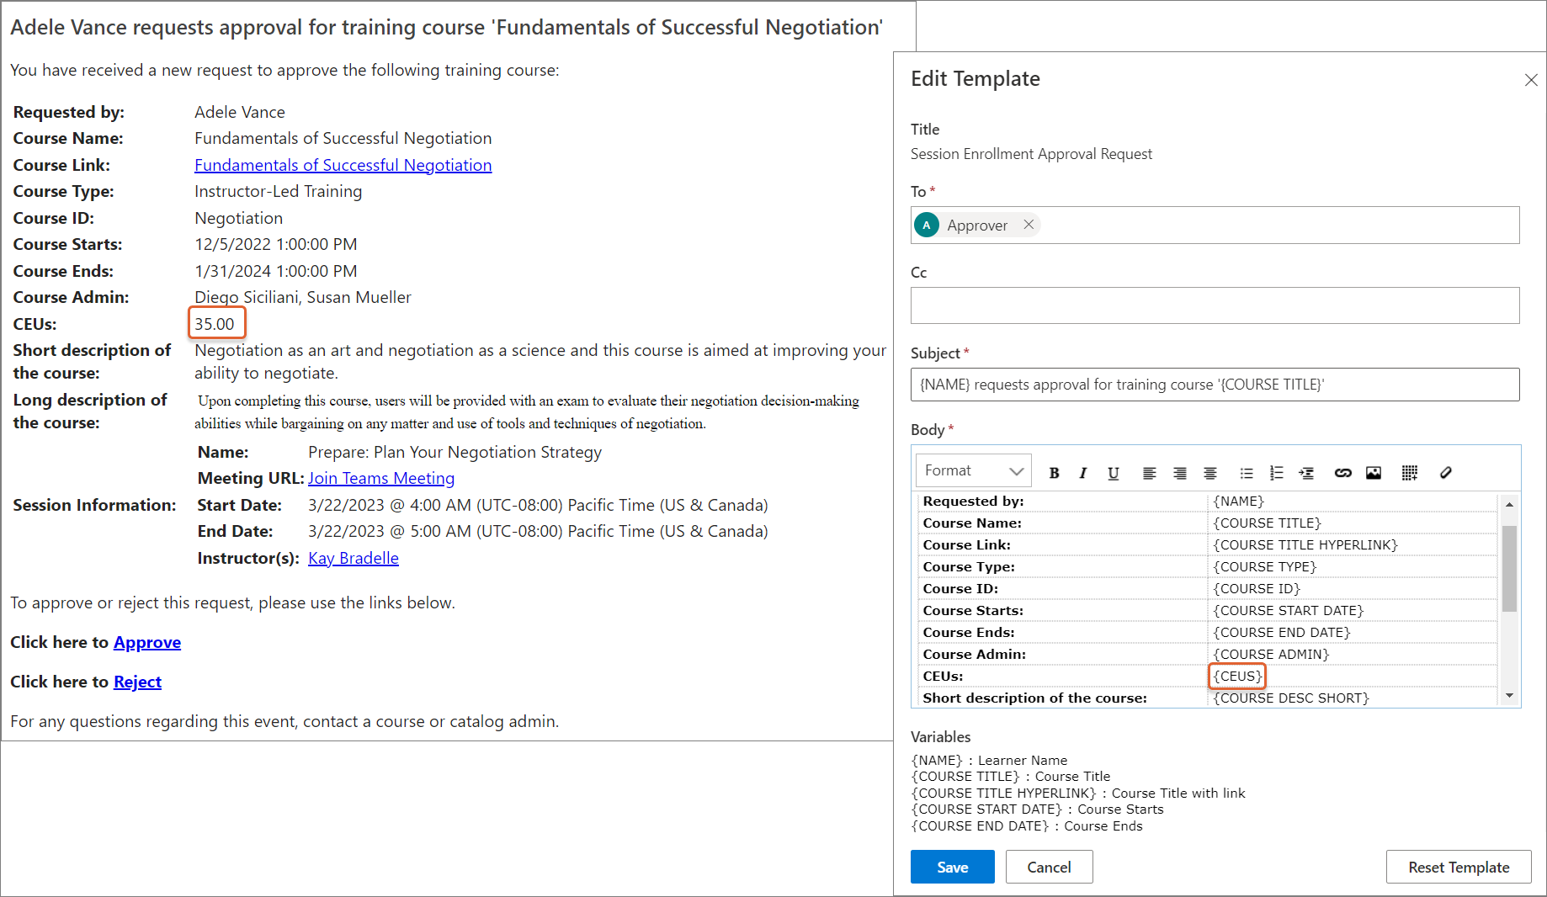This screenshot has width=1547, height=897.
Task: Insert a numbered list in body
Action: pos(1276,473)
